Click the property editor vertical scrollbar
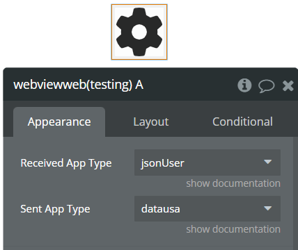This screenshot has height=250, width=298. click(x=295, y=193)
